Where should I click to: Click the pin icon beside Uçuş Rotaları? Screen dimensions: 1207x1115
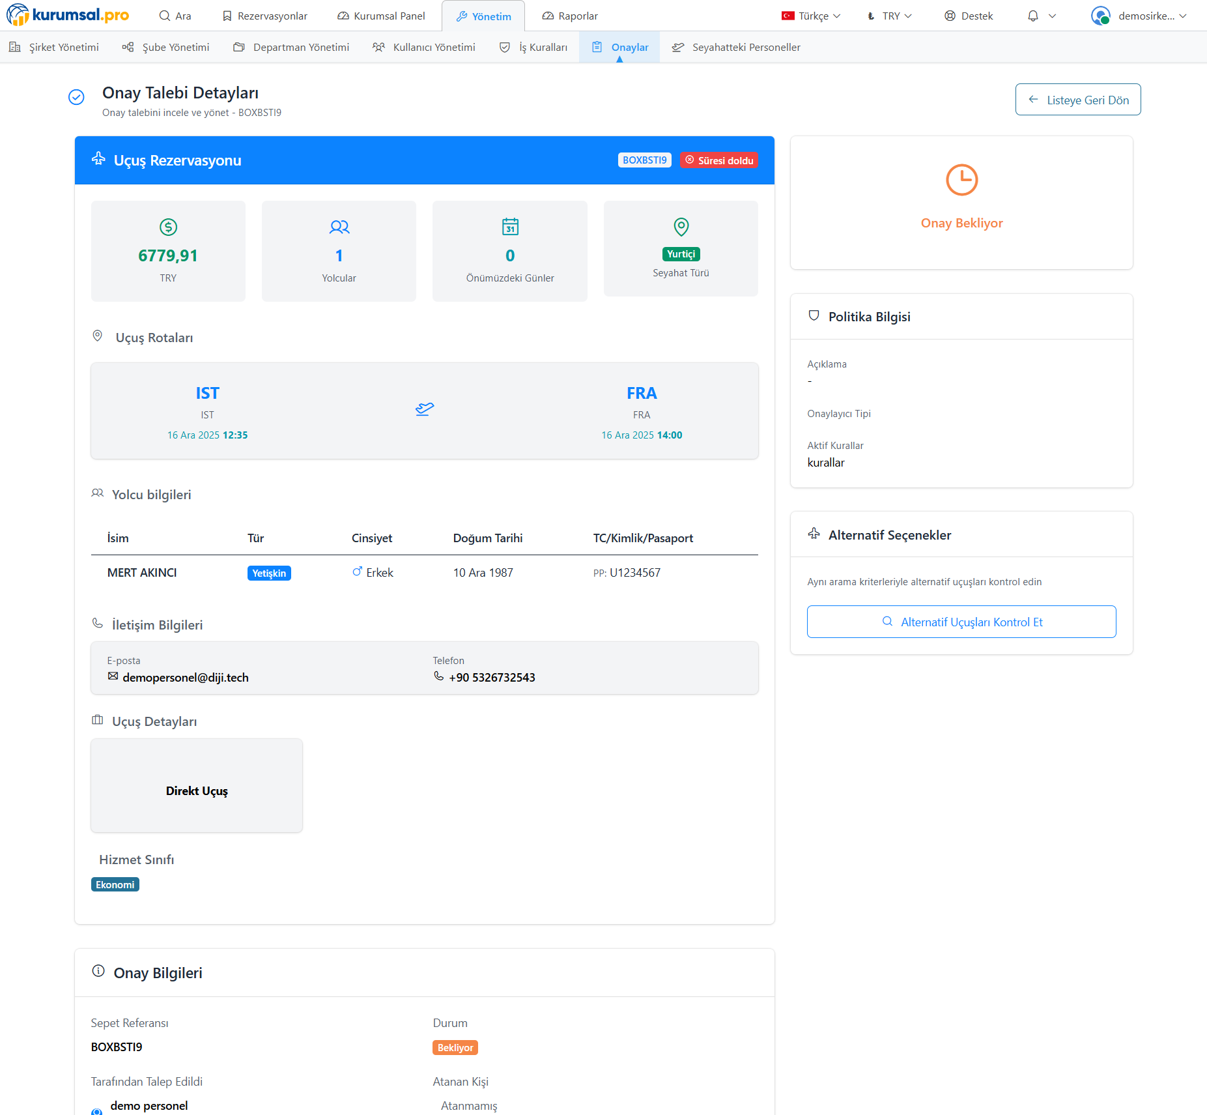98,336
